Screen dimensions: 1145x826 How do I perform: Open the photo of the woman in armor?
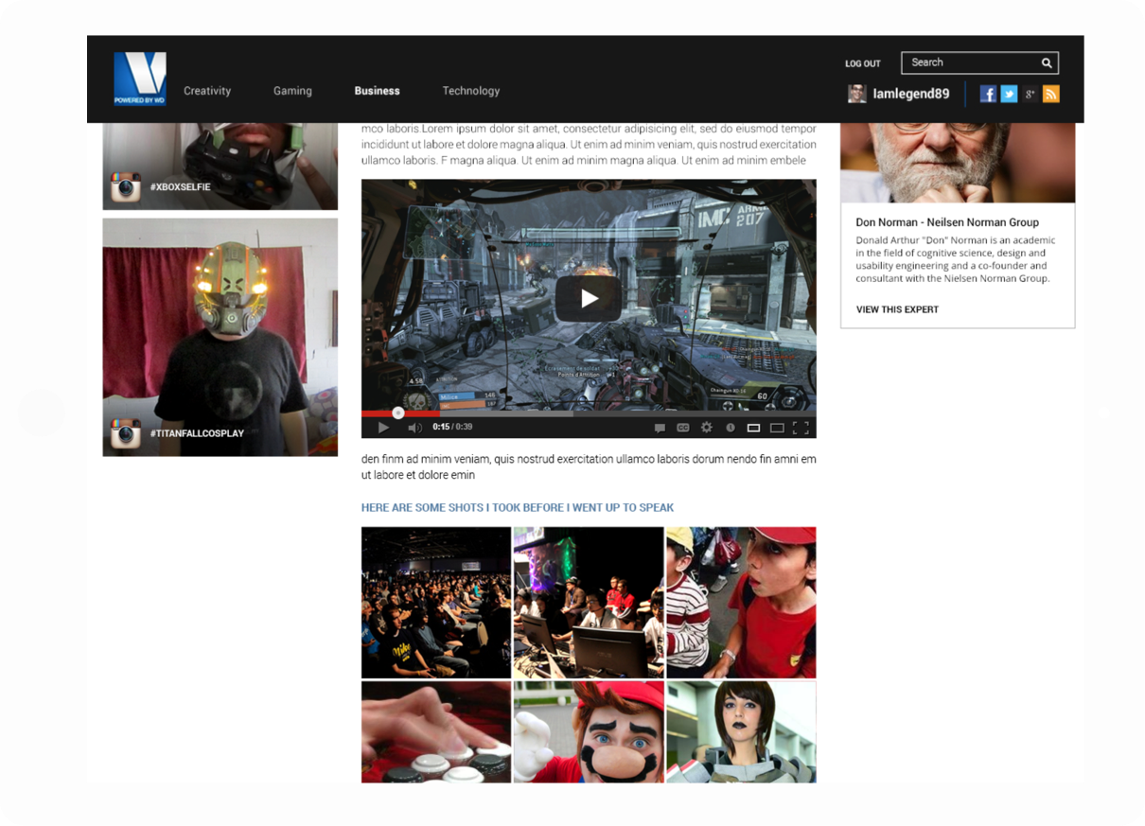(741, 731)
